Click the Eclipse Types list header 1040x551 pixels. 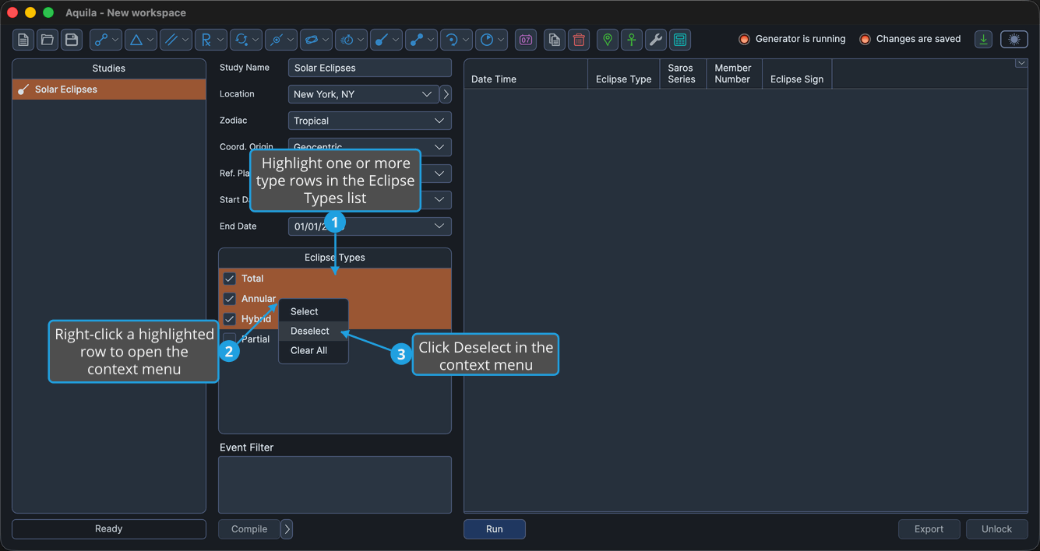click(335, 258)
